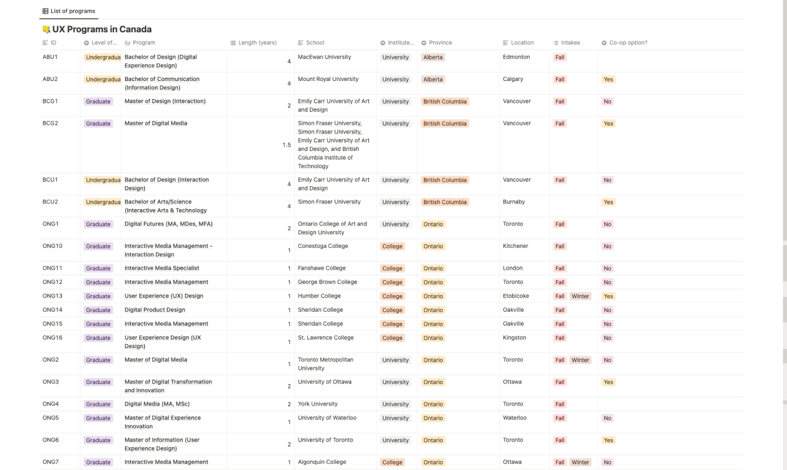This screenshot has width=787, height=470.
Task: Click the Etobicoke location cell
Action: click(524, 296)
